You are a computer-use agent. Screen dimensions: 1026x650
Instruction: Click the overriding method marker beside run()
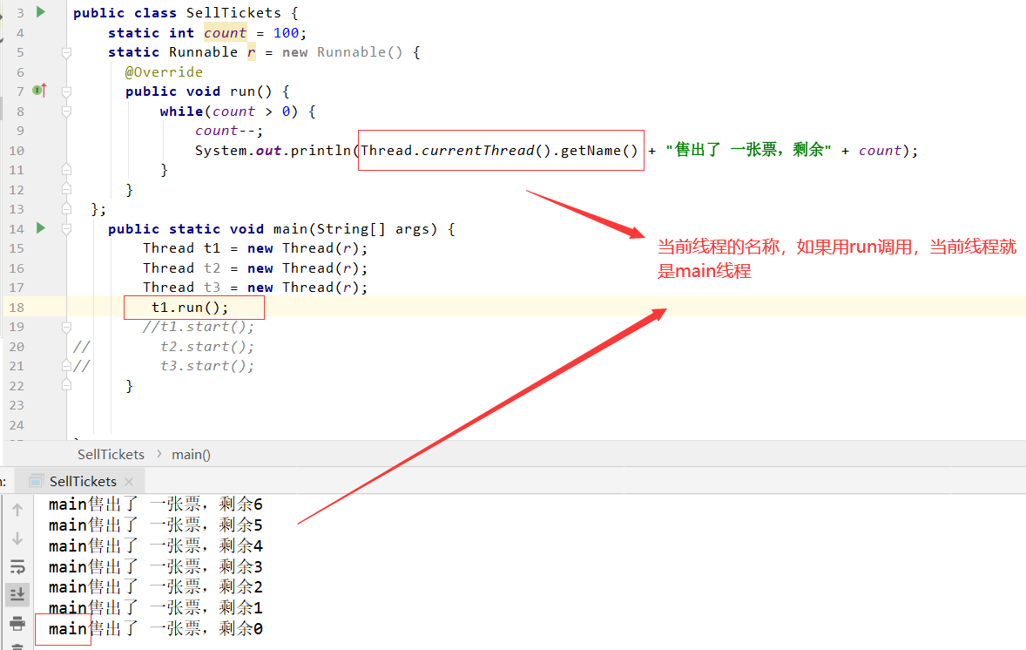point(38,90)
